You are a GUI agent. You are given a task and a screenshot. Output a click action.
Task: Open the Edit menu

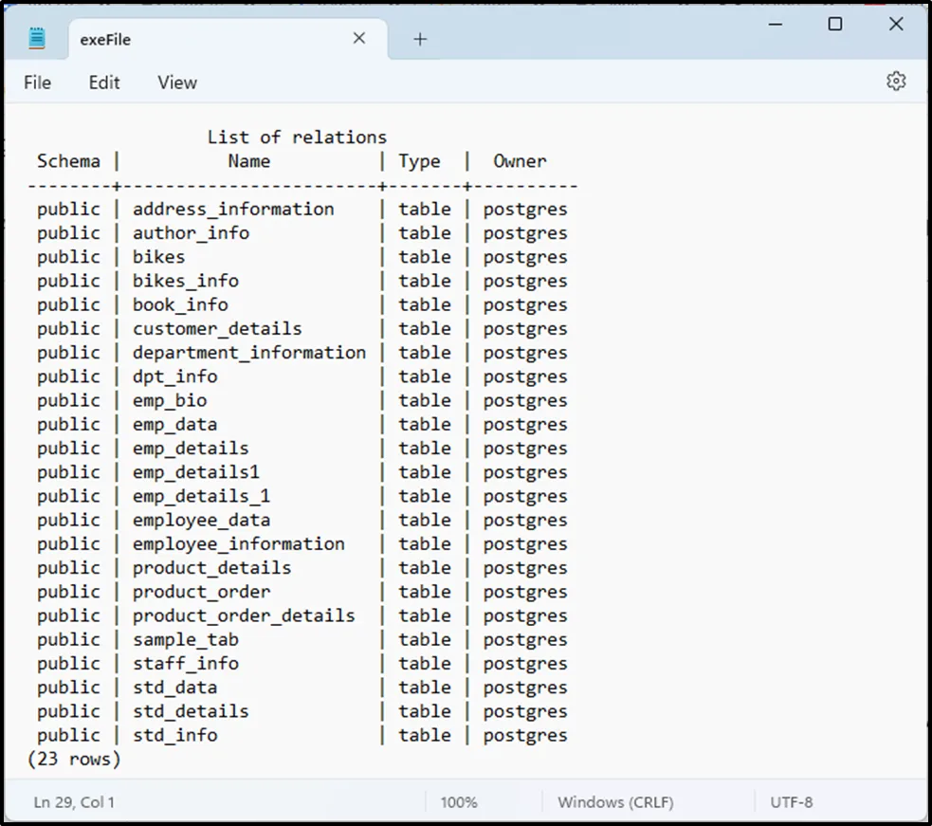tap(104, 83)
